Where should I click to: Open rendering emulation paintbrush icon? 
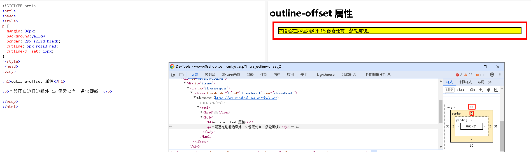(x=488, y=90)
